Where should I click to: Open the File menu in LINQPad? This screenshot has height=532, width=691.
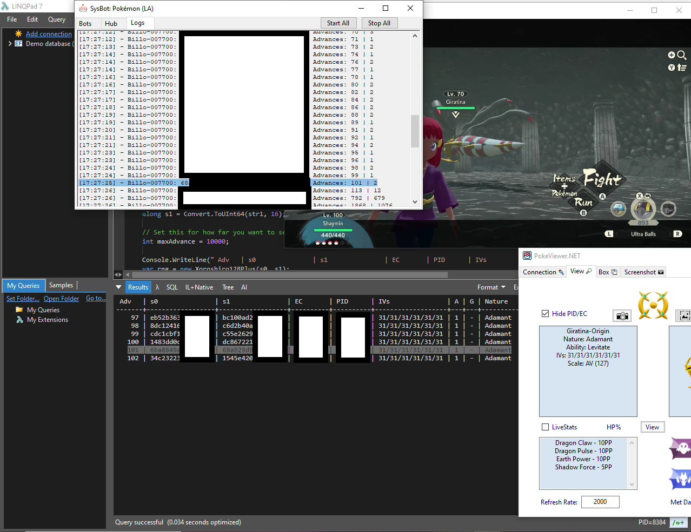click(x=12, y=19)
